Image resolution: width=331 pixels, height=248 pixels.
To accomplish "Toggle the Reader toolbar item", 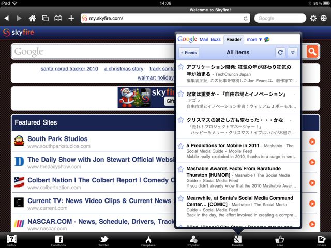I will 237,241.
